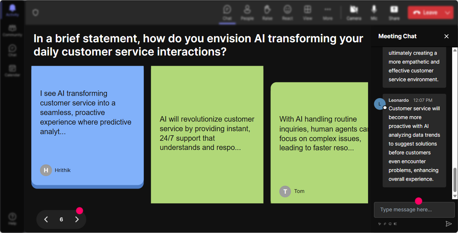458x233 pixels.
Task: Close the Meeting Chat panel
Action: [x=447, y=36]
